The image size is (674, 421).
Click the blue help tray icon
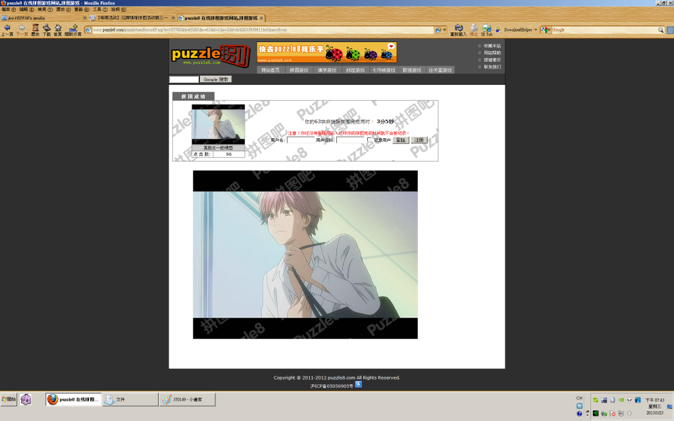(x=579, y=414)
